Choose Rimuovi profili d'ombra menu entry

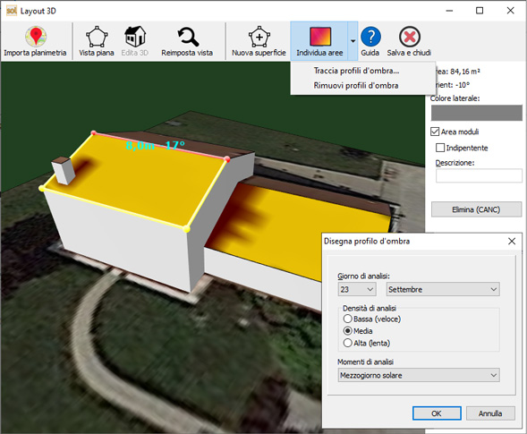[x=356, y=85]
